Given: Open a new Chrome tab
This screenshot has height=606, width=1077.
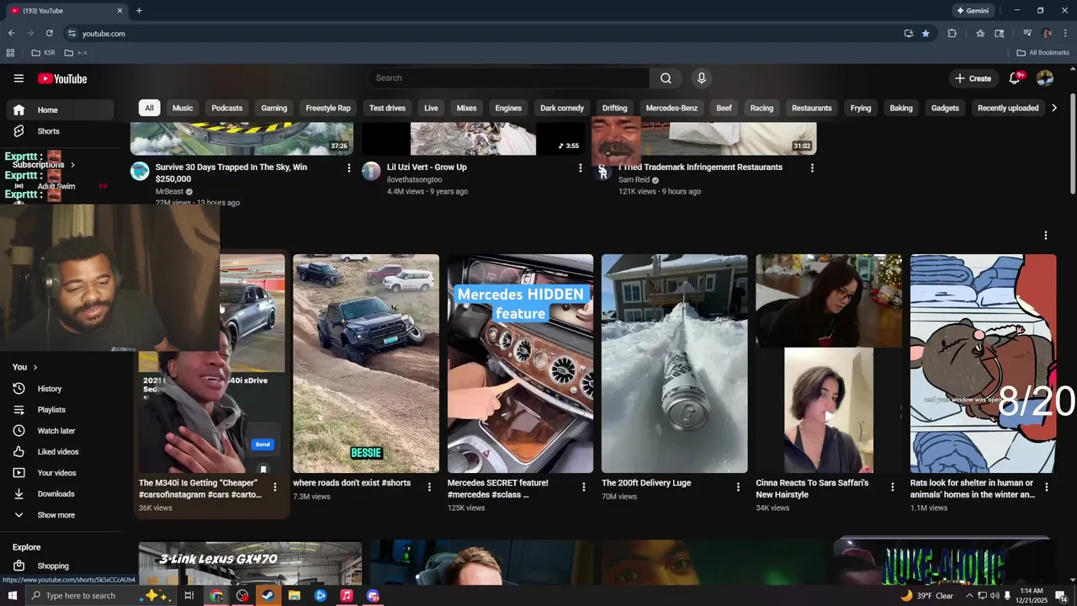Looking at the screenshot, I should [139, 11].
